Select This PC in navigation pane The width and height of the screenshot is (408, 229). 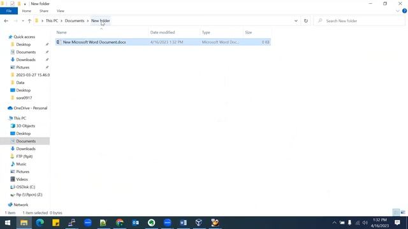pos(20,118)
